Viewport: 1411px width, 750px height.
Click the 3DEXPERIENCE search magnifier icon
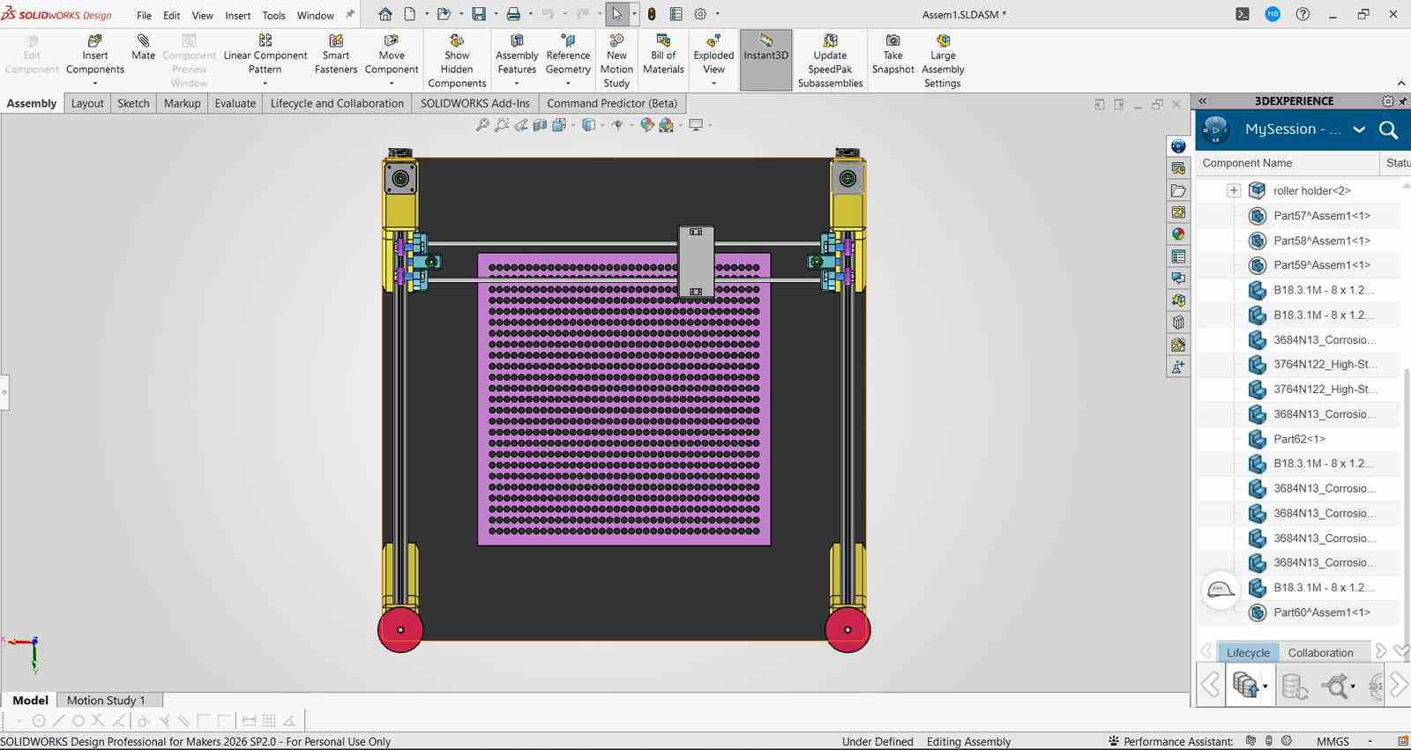click(1388, 130)
